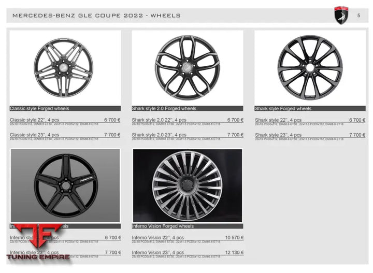Click the "Classic style Forged wheels" heading
This screenshot has height=273, width=373.
(39, 109)
